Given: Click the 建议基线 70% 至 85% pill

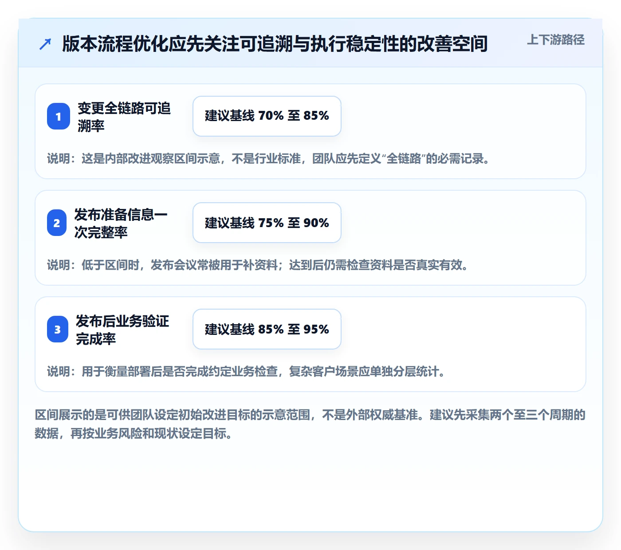Looking at the screenshot, I should [267, 116].
